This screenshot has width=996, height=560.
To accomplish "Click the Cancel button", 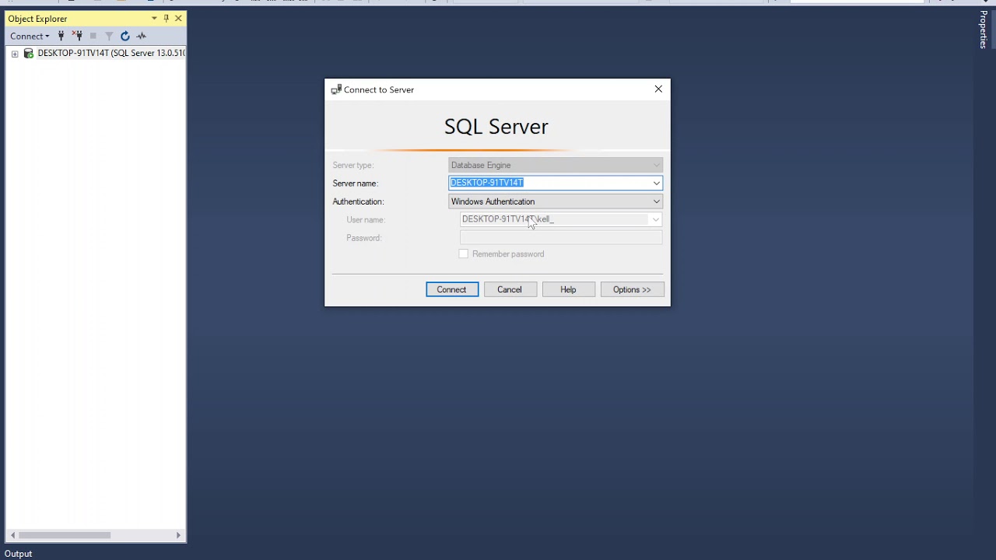I will pos(510,289).
